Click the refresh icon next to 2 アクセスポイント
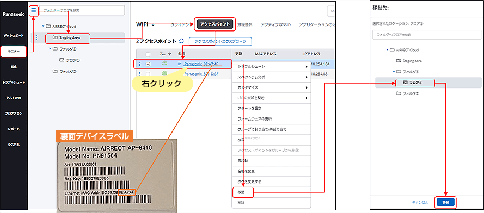This screenshot has height=213, width=484. click(x=181, y=41)
